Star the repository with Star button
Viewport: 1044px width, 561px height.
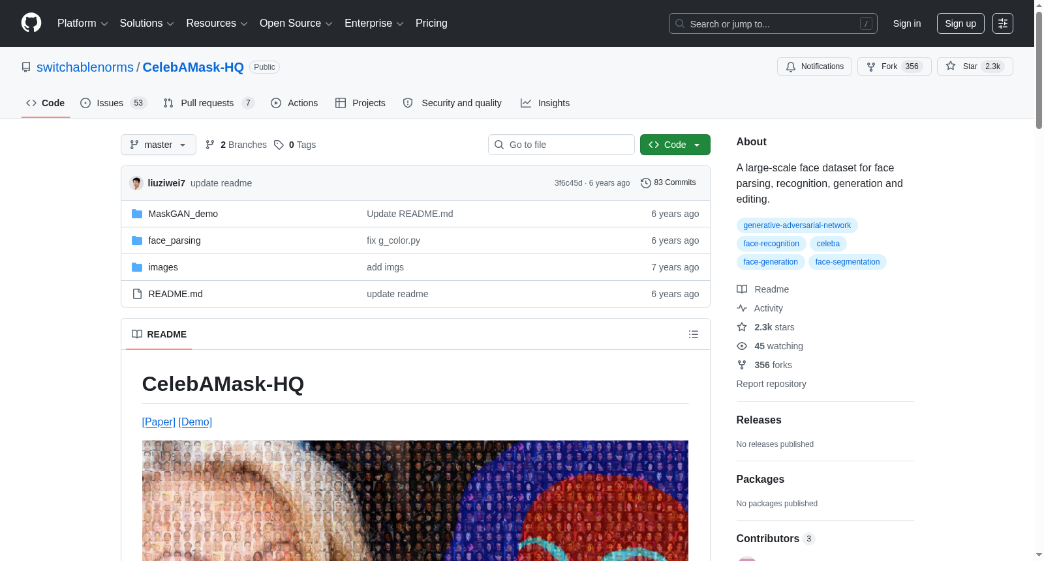[975, 66]
